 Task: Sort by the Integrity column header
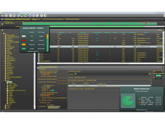[x=115, y=32]
